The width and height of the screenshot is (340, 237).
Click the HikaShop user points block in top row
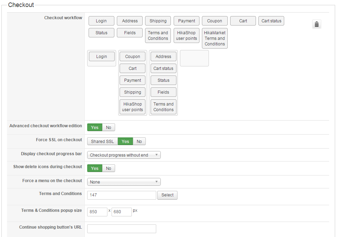tap(187, 36)
